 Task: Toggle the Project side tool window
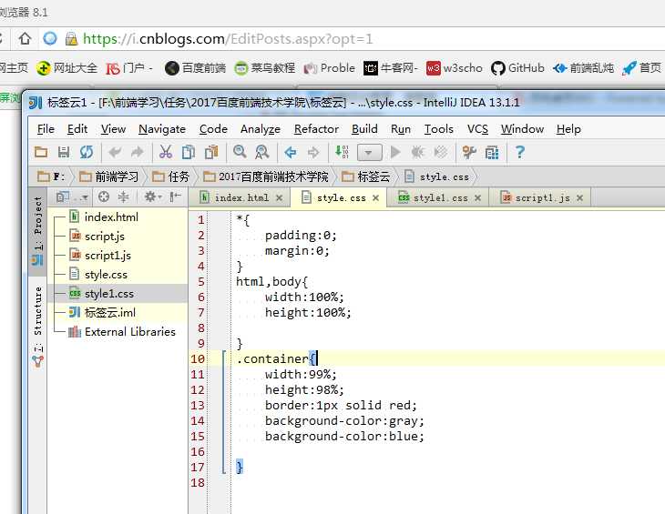(x=37, y=231)
